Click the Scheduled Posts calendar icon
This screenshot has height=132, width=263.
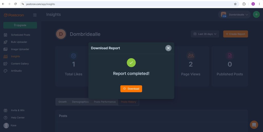[x=6, y=35]
